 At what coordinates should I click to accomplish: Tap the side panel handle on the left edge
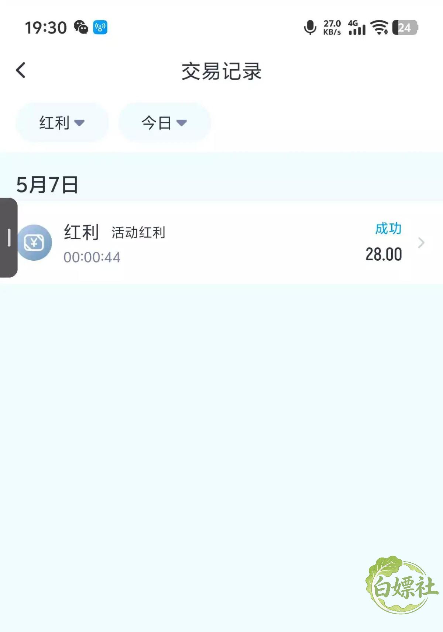coord(8,237)
